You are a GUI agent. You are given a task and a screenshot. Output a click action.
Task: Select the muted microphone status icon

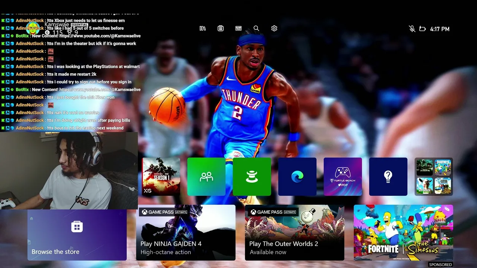coord(412,29)
